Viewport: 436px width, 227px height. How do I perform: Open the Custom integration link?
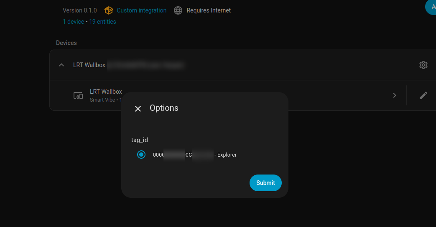[x=141, y=10]
